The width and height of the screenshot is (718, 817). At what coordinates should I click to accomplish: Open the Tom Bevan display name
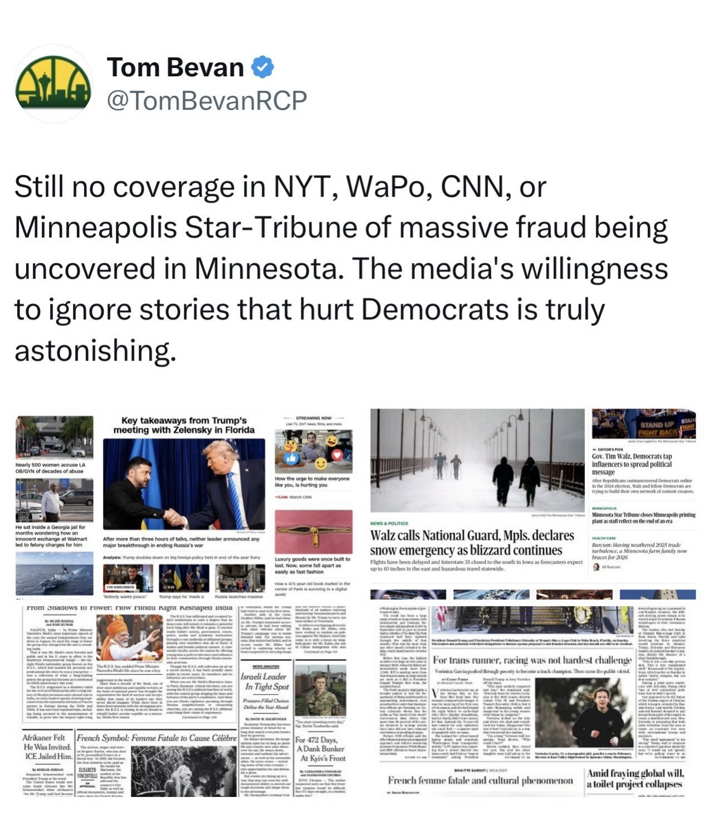tap(175, 67)
